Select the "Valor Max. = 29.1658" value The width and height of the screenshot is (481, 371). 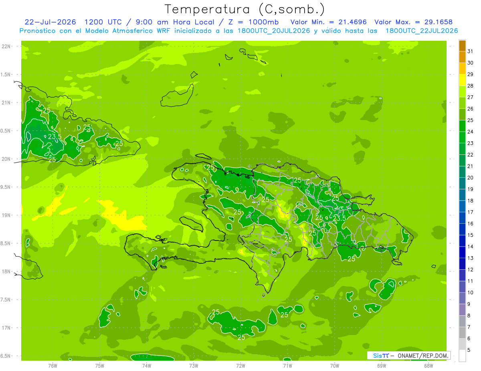413,22
